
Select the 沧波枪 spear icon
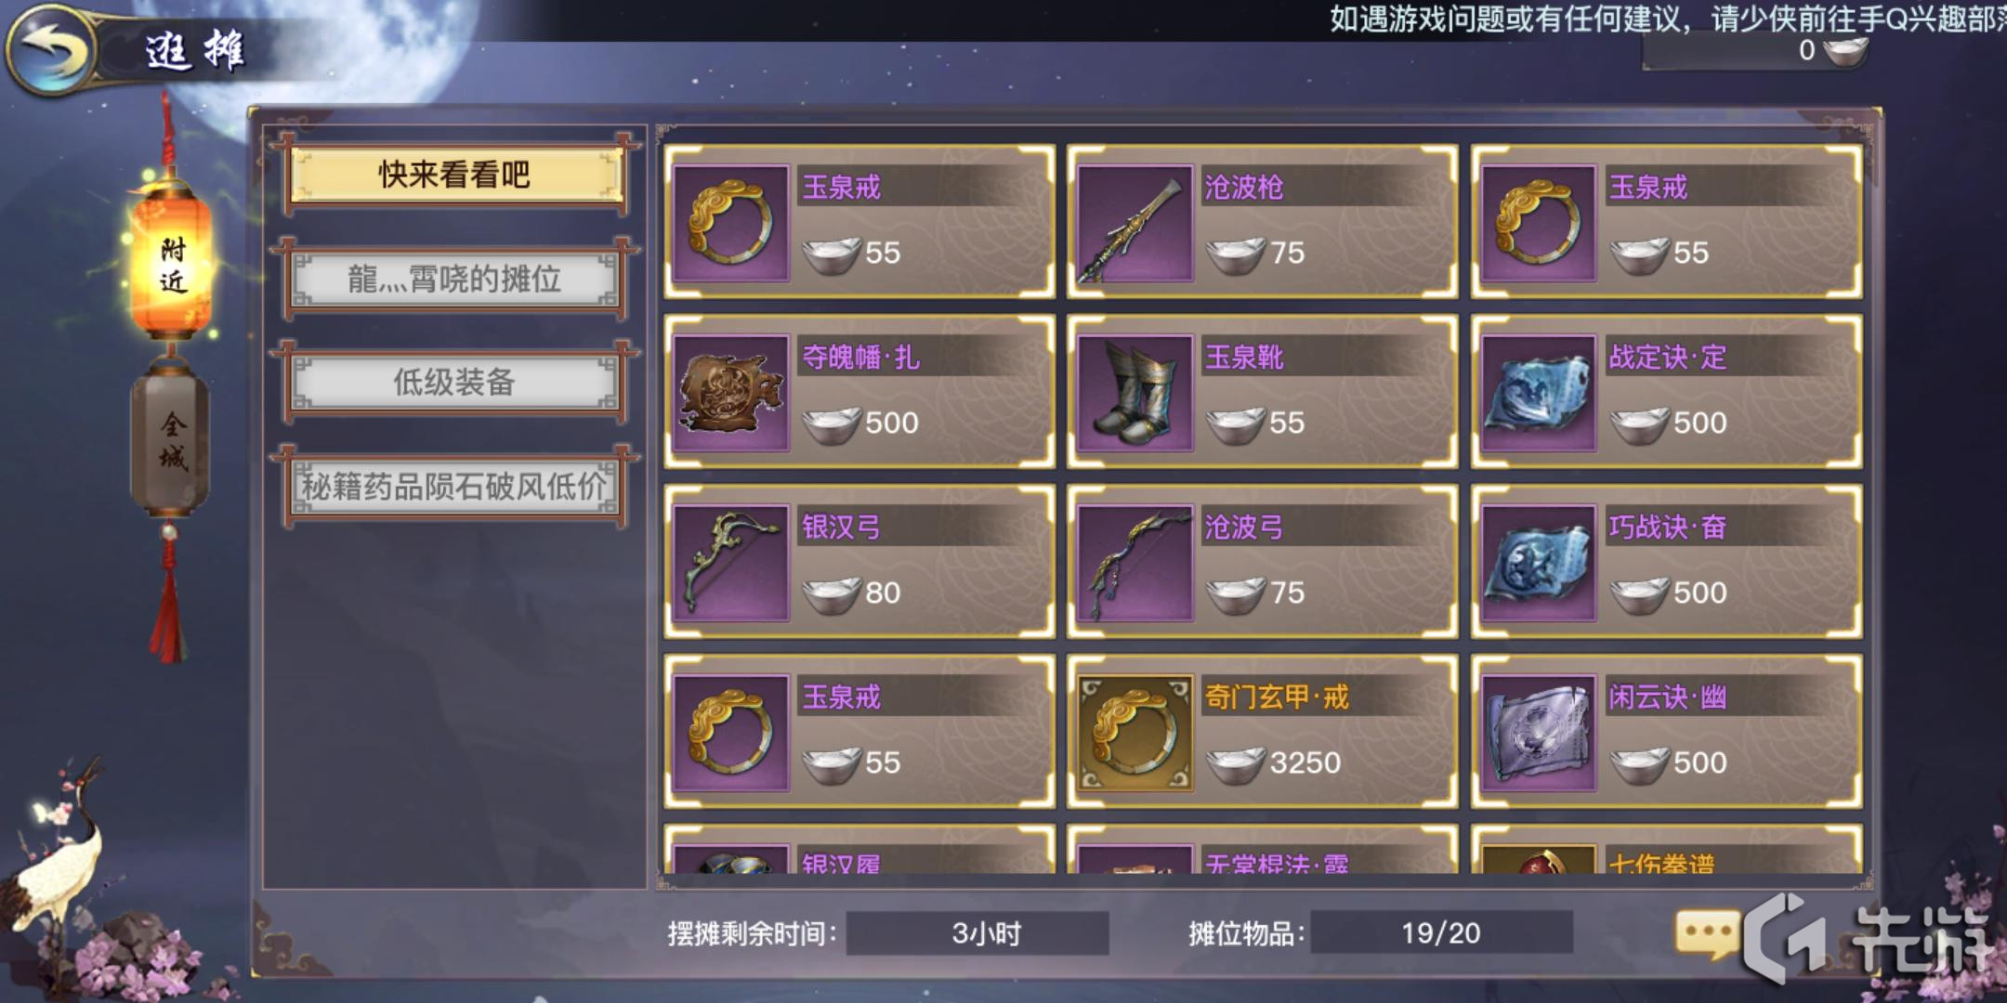pyautogui.click(x=1135, y=224)
